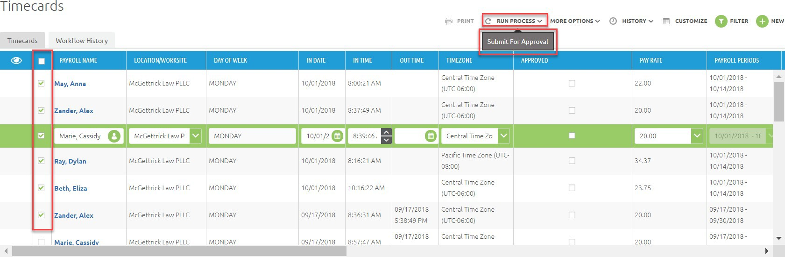Click the horizontal scrollbar at bottom
This screenshot has width=785, height=257.
[x=179, y=251]
